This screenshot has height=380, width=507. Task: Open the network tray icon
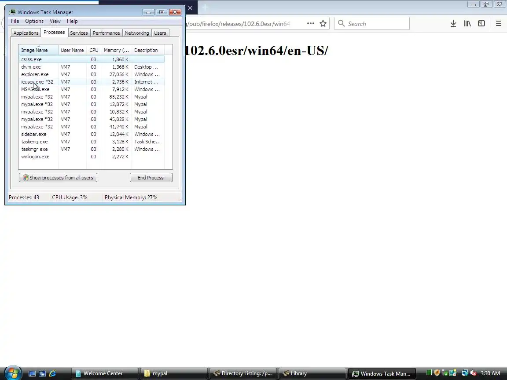pyautogui.click(x=465, y=373)
